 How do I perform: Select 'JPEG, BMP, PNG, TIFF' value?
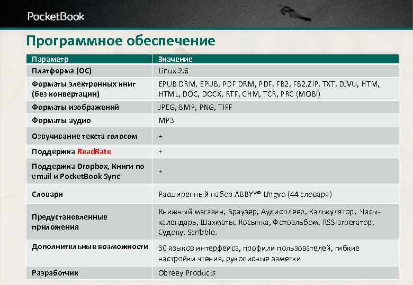point(195,107)
